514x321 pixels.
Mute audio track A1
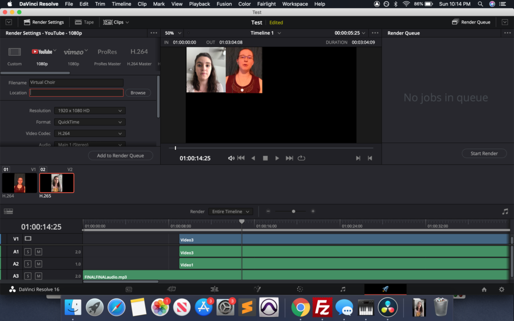point(39,252)
